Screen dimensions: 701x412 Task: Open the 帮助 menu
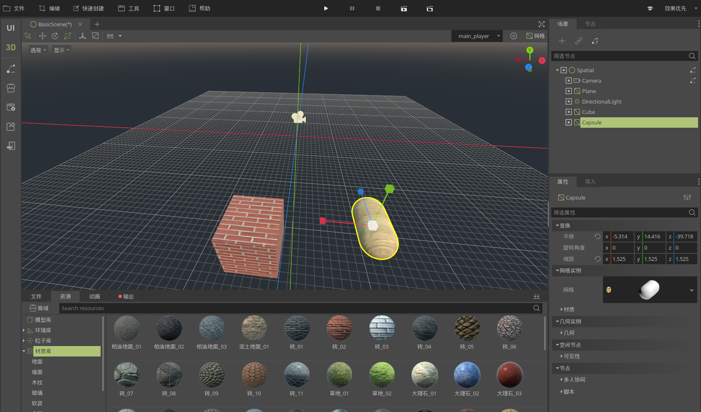point(200,8)
